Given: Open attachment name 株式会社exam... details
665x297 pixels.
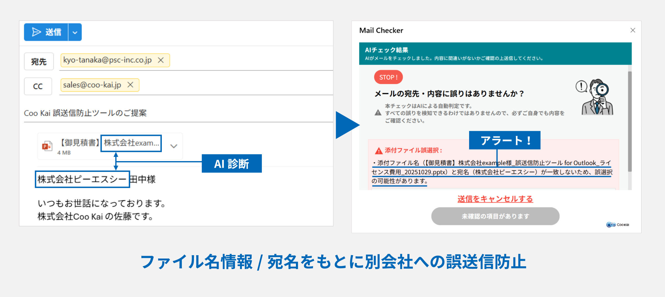Looking at the screenshot, I should 130,143.
